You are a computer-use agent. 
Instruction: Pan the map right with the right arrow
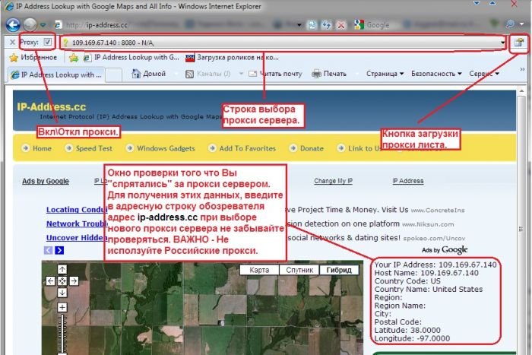[74, 281]
